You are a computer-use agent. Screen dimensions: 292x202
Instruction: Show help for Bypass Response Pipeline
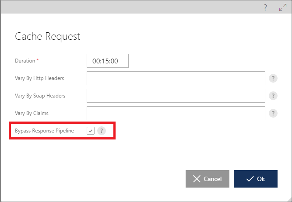coord(102,131)
